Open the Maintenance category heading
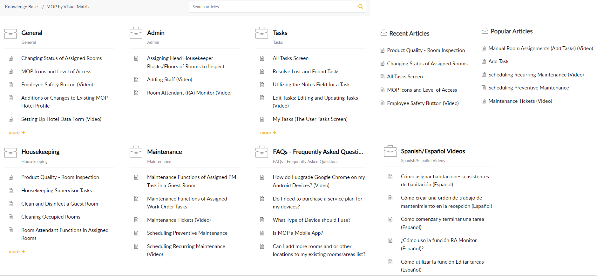 pos(165,152)
